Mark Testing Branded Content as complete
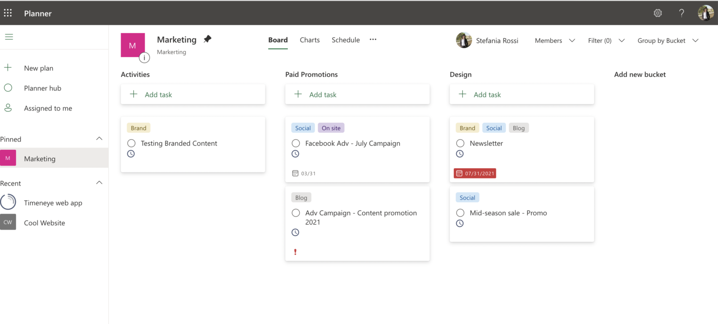This screenshot has width=718, height=324. (131, 143)
